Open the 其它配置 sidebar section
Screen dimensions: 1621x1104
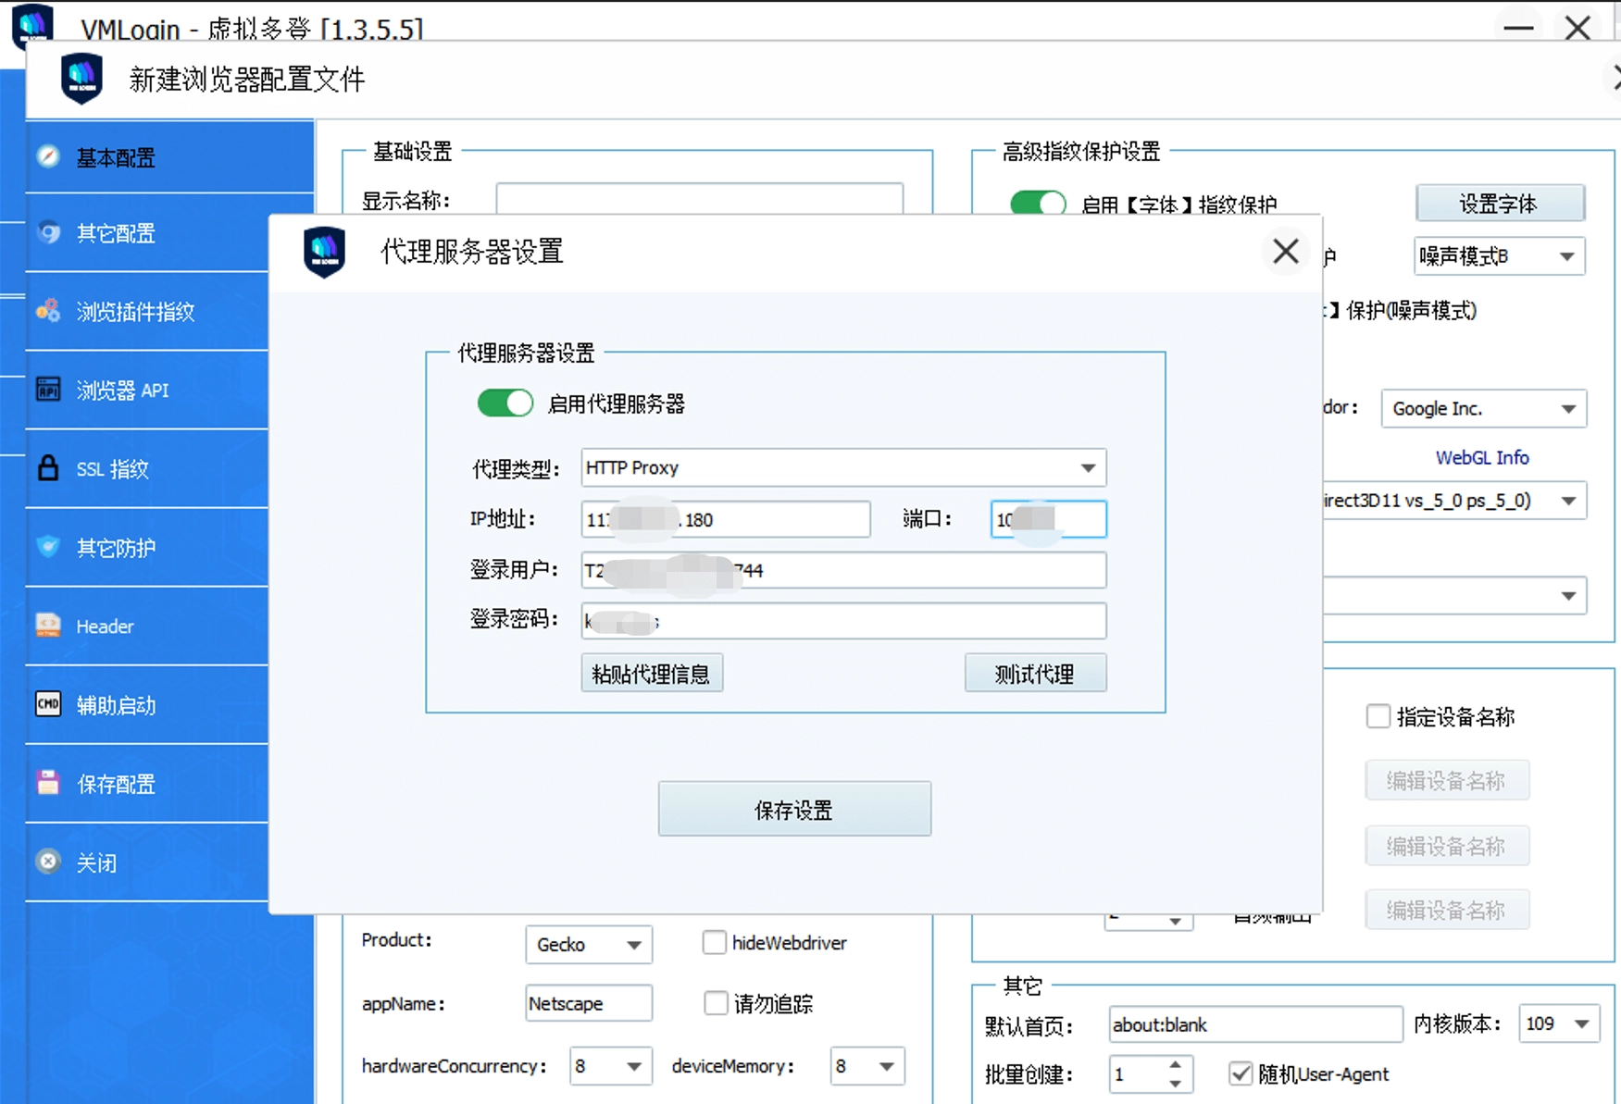116,233
